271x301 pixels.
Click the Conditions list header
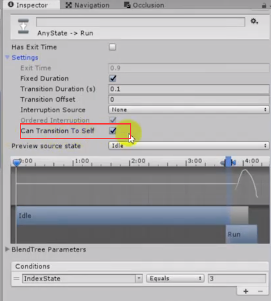140,266
